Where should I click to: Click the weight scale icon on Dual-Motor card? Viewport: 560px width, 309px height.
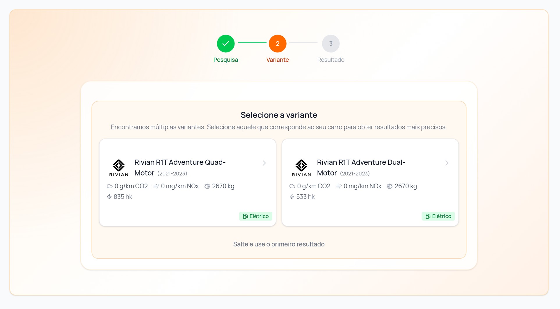(x=390, y=186)
